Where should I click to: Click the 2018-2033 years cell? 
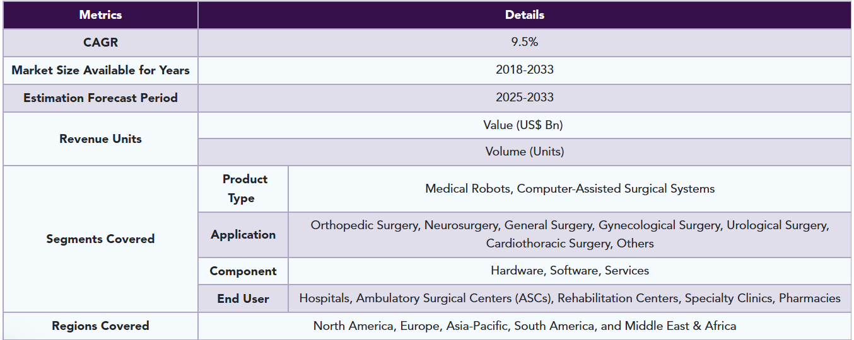click(x=525, y=71)
